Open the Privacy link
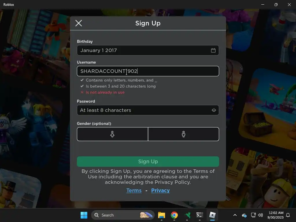 click(x=160, y=190)
